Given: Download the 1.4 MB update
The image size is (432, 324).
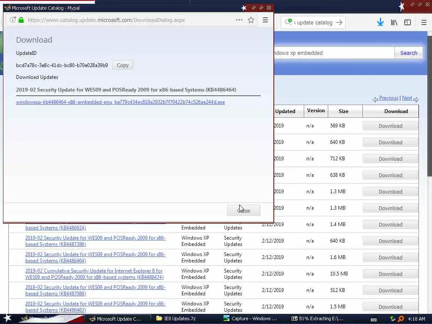Looking at the screenshot, I should tap(390, 225).
